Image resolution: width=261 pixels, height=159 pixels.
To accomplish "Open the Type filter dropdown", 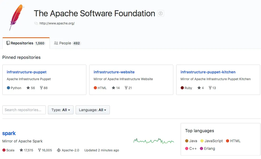I will tap(61, 110).
